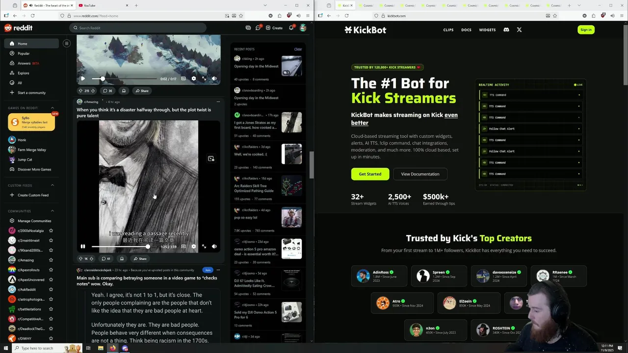Open CLIPS in KickBot navigation
Viewport: 628px width, 353px height.
coord(448,30)
